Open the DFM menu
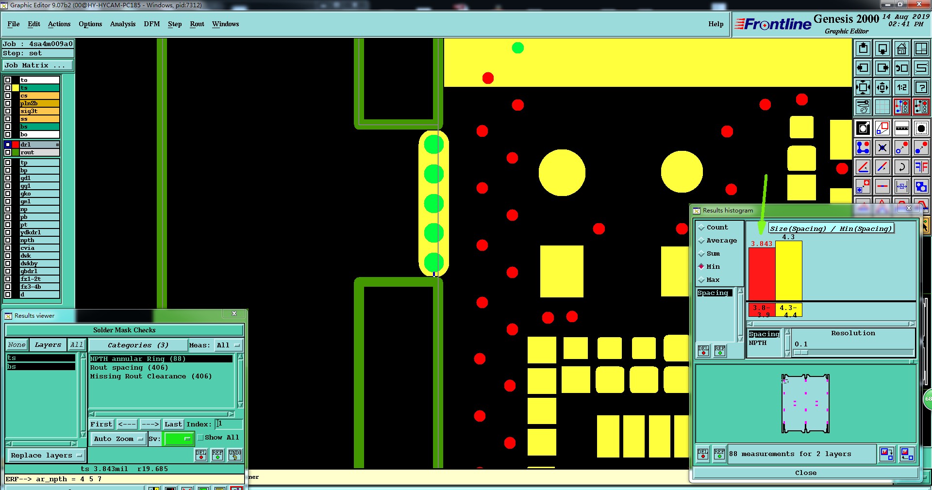 pyautogui.click(x=152, y=24)
